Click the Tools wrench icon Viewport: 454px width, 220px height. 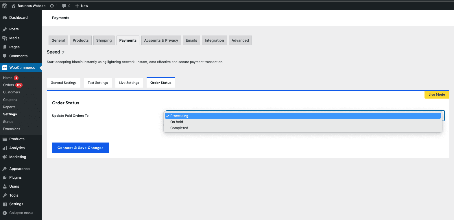tap(5, 195)
